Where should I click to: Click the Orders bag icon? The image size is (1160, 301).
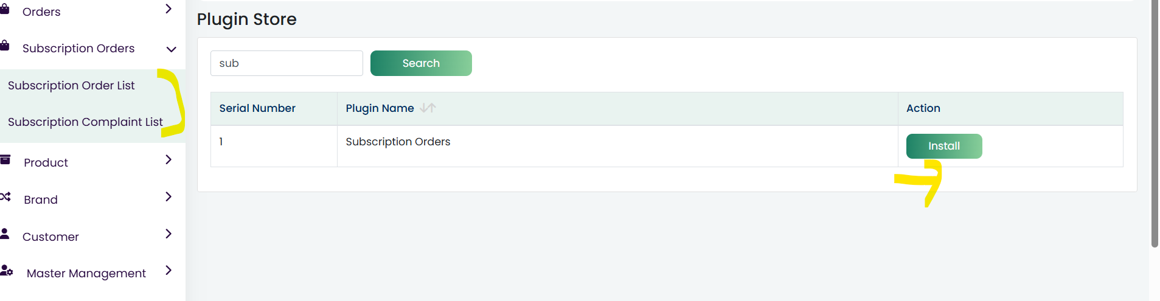4,9
